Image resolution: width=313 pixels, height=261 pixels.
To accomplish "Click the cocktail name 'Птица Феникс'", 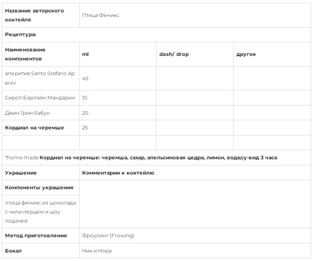I will 101,15.
